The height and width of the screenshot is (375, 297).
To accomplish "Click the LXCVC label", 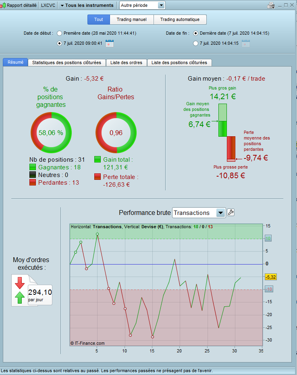I will tap(48, 5).
